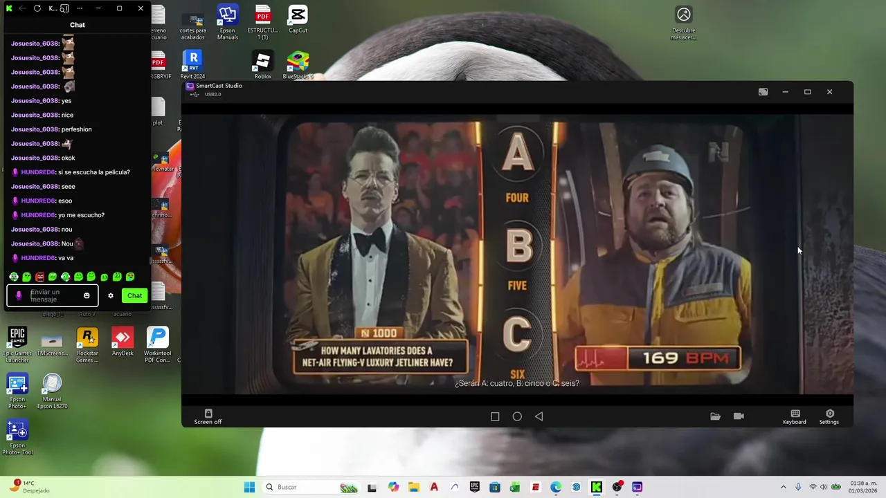The height and width of the screenshot is (498, 886).
Task: Switch to Kick app in taskbar
Action: pyautogui.click(x=596, y=487)
